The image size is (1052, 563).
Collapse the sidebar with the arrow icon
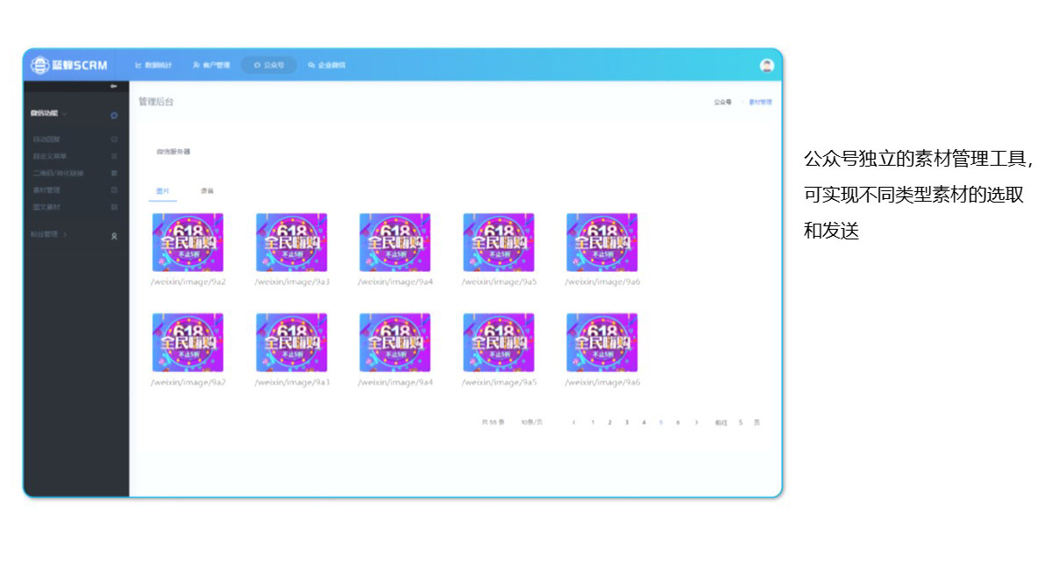click(113, 86)
